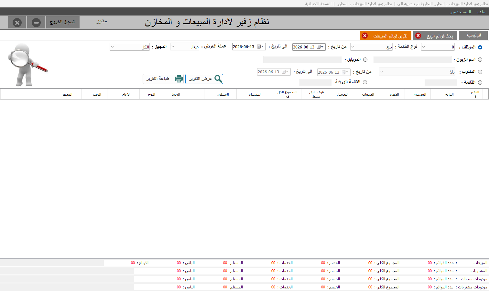Open the المندوب row من تاريخ date picker
Viewport: 489px width, 291px height.
coord(334,72)
